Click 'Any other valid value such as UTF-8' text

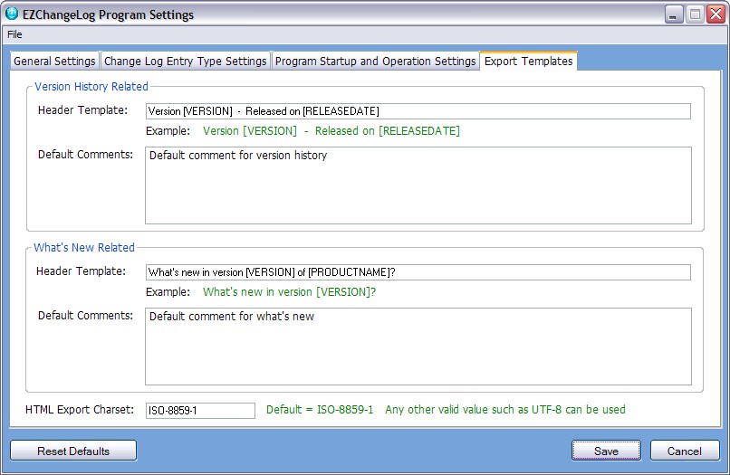tap(474, 410)
